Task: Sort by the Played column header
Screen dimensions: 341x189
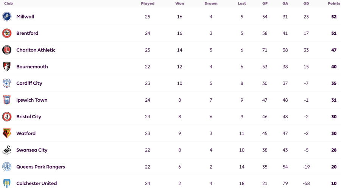Action: tap(148, 3)
